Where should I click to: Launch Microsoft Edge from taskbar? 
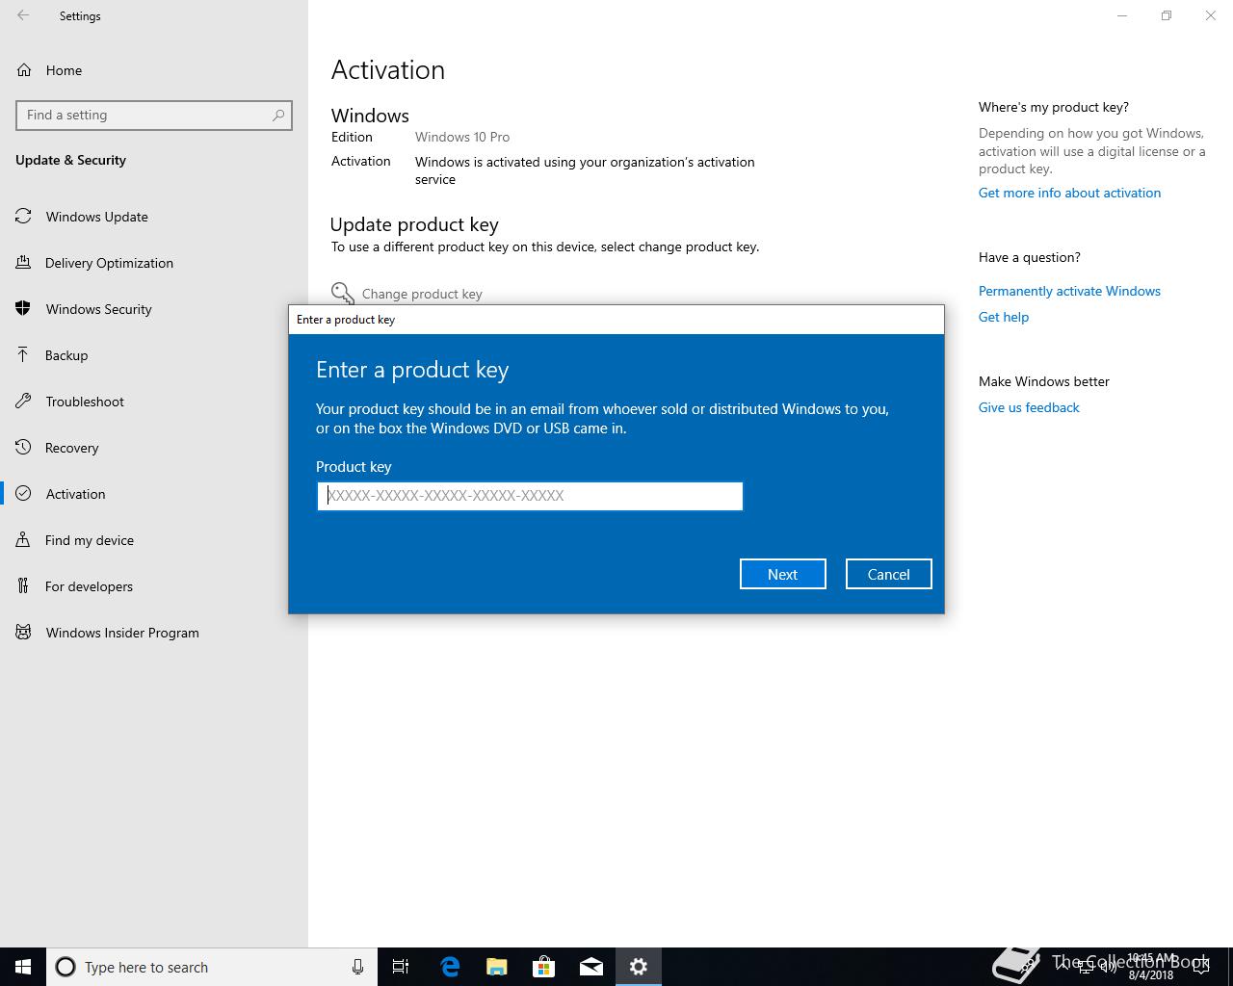pyautogui.click(x=449, y=967)
